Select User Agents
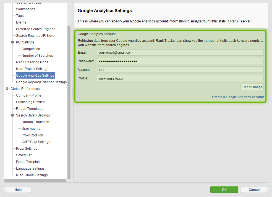Image resolution: width=272 pixels, height=197 pixels. click(x=31, y=129)
